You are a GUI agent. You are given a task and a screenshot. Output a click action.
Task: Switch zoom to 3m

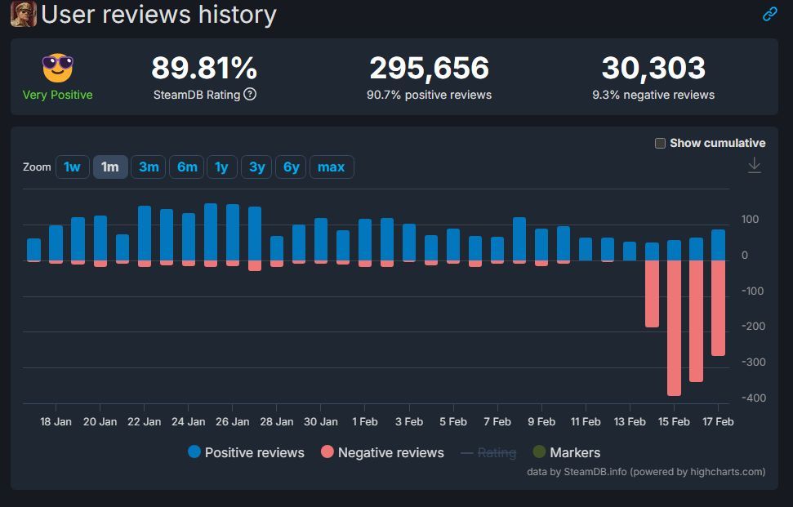coord(149,167)
